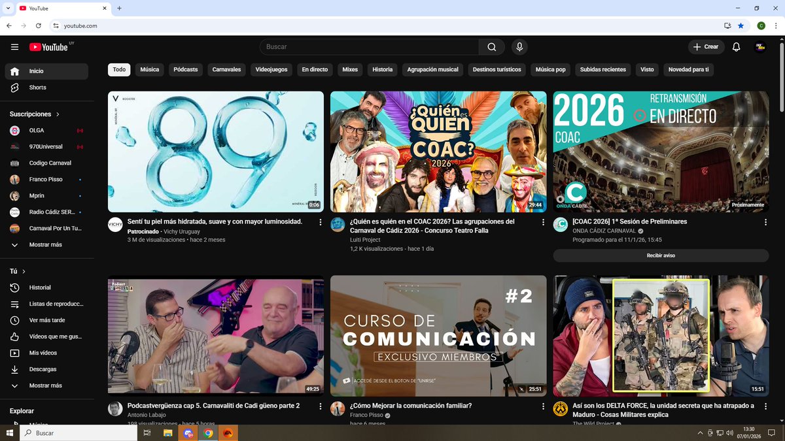Bookmark this page with star icon
The width and height of the screenshot is (785, 441).
tap(741, 25)
